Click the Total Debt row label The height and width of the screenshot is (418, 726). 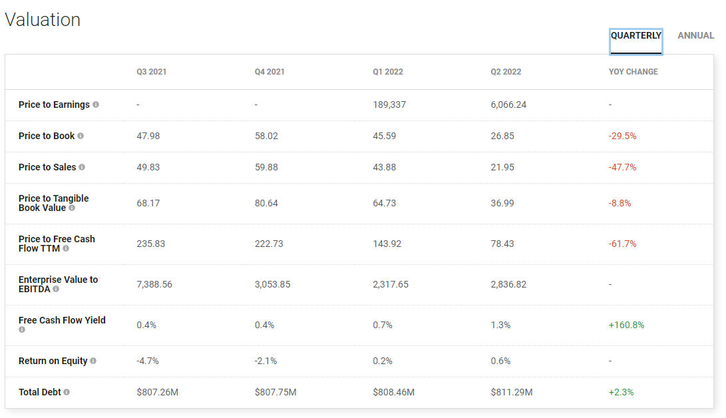[x=40, y=392]
